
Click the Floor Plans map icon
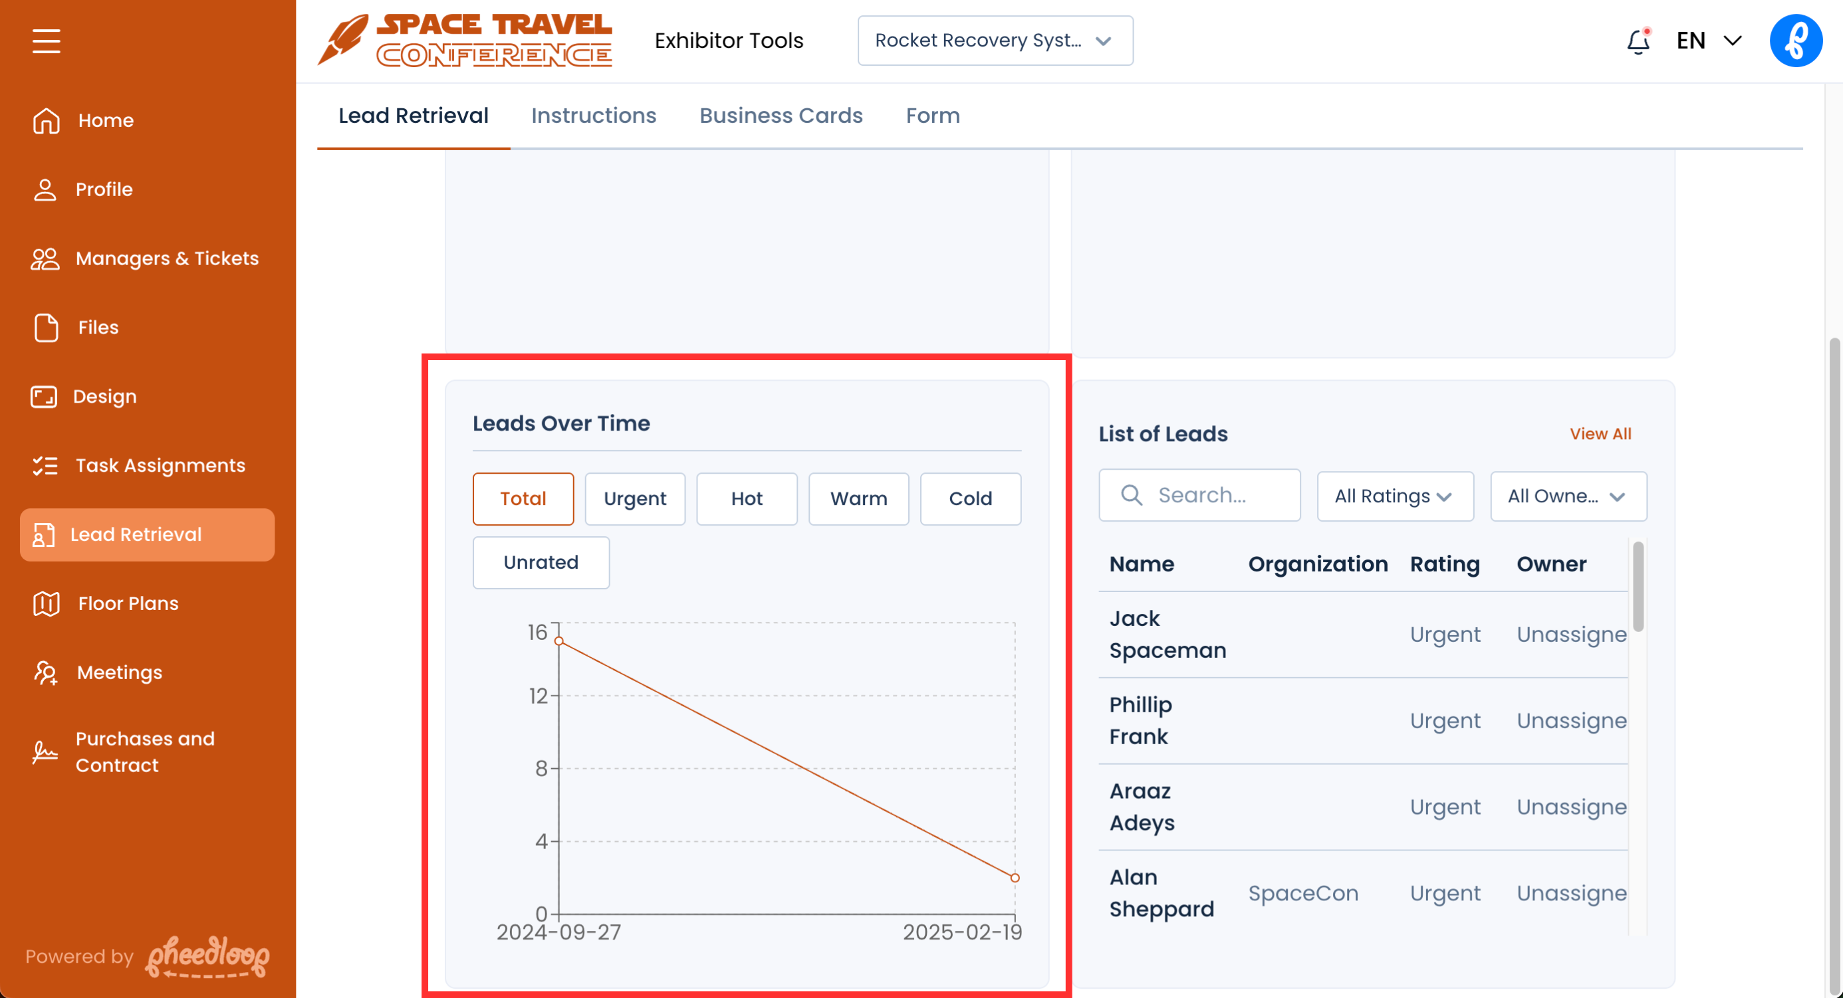tap(47, 604)
